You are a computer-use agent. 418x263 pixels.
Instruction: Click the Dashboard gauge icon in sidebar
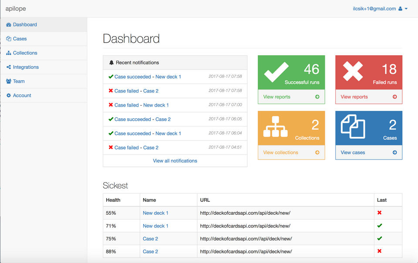click(9, 24)
